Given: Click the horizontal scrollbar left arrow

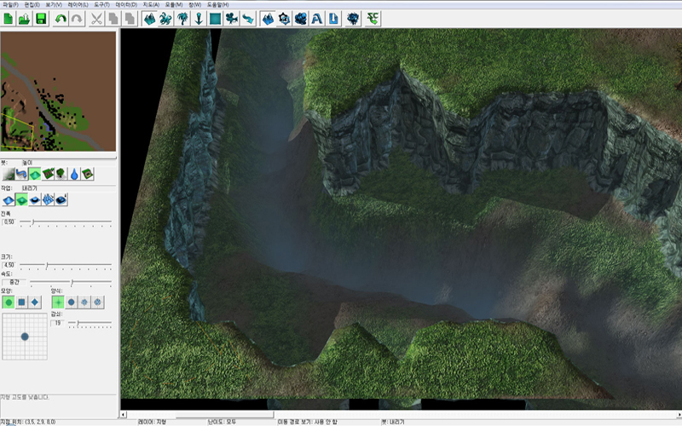Looking at the screenshot, I should click(x=124, y=414).
